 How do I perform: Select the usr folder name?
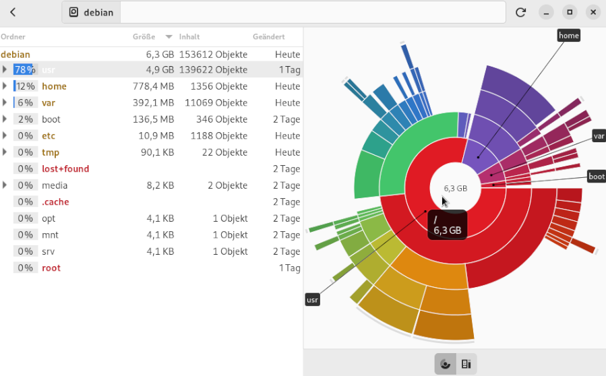(x=49, y=70)
